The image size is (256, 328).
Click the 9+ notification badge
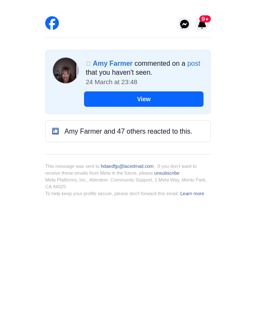point(205,19)
